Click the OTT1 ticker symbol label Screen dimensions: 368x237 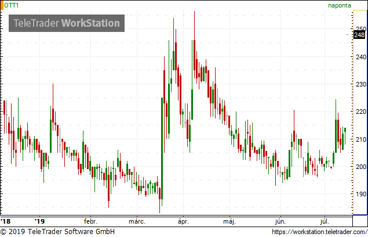[x=12, y=5]
